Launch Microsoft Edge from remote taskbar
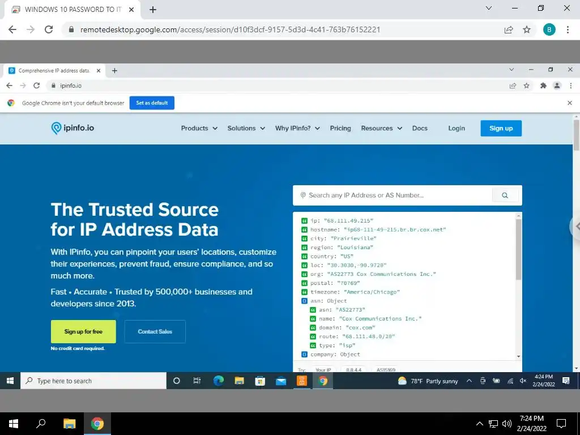Viewport: 580px width, 435px height. (219, 381)
